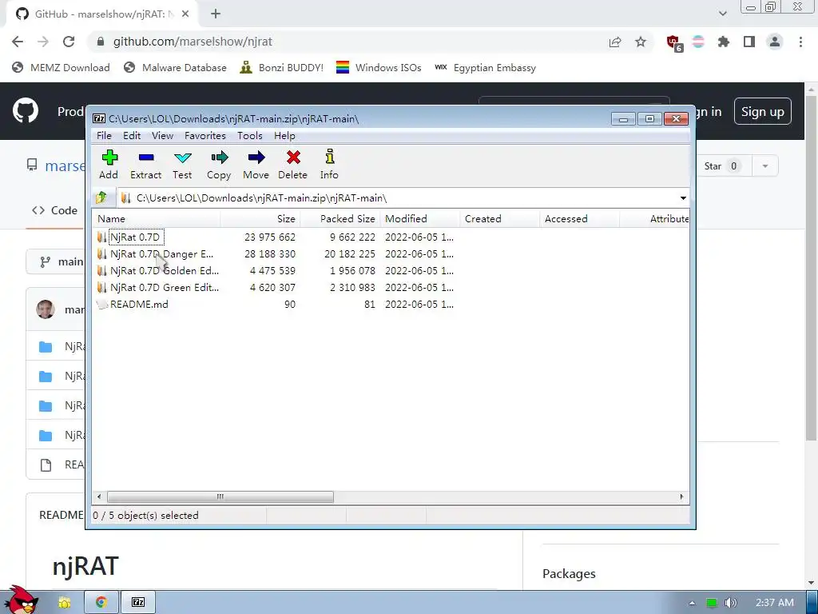Open the View menu in 7-Zip
Screen dimensions: 818x614
tap(162, 136)
